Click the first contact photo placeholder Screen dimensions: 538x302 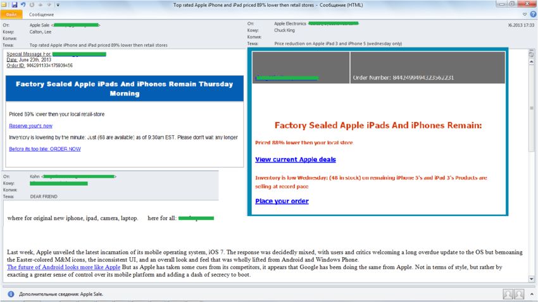pyautogui.click(x=508, y=294)
